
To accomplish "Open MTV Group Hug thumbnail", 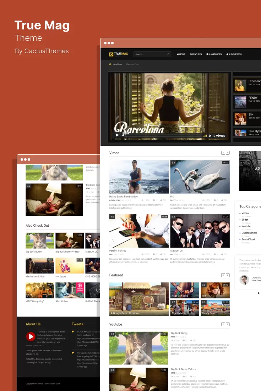I will pos(40,290).
